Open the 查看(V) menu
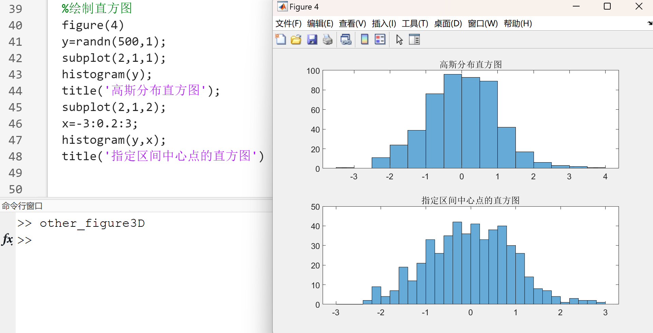The height and width of the screenshot is (333, 653). (x=352, y=24)
